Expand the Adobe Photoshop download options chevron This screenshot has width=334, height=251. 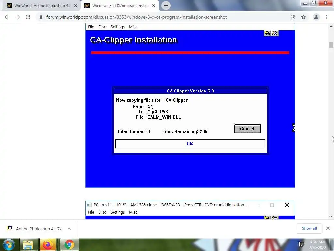pyautogui.click(x=69, y=229)
